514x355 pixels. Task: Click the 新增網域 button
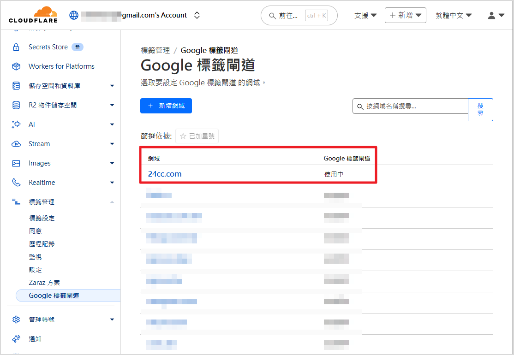click(166, 106)
